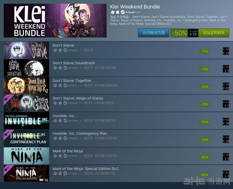Click the -50% bundle discount badge
This screenshot has width=233, height=189.
[x=179, y=33]
